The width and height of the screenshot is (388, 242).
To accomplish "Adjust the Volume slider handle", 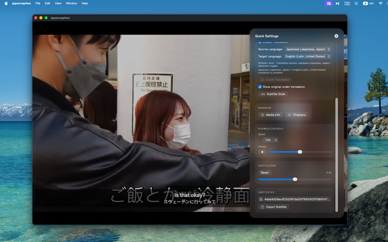I will click(300, 152).
